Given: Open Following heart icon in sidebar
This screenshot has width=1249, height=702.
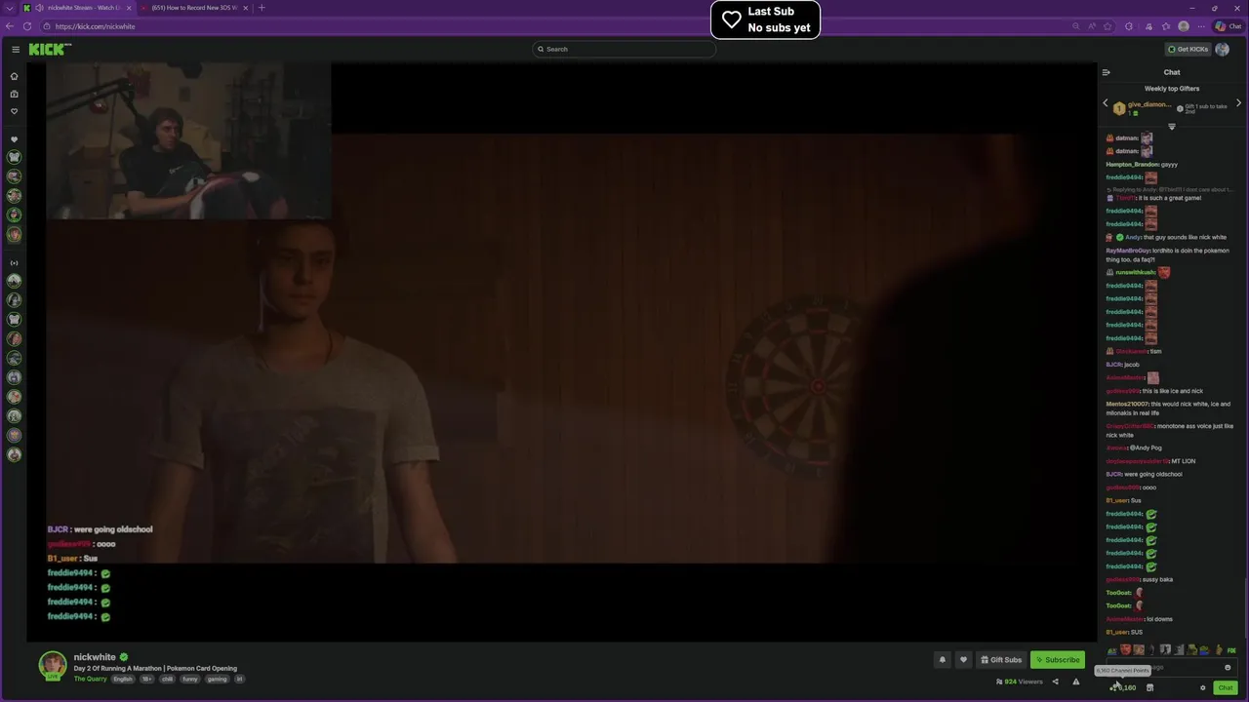Looking at the screenshot, I should click(x=14, y=111).
